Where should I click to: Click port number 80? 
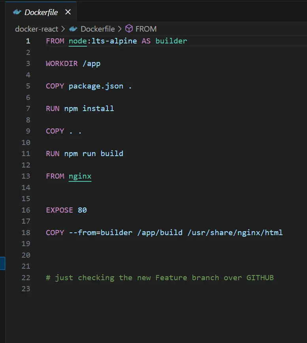pos(82,210)
